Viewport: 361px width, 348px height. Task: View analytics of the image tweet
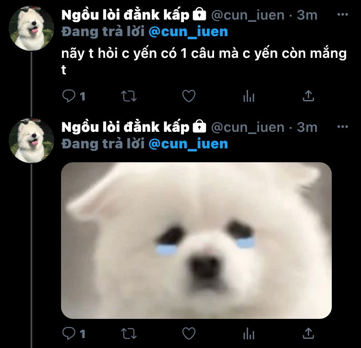[x=249, y=334]
